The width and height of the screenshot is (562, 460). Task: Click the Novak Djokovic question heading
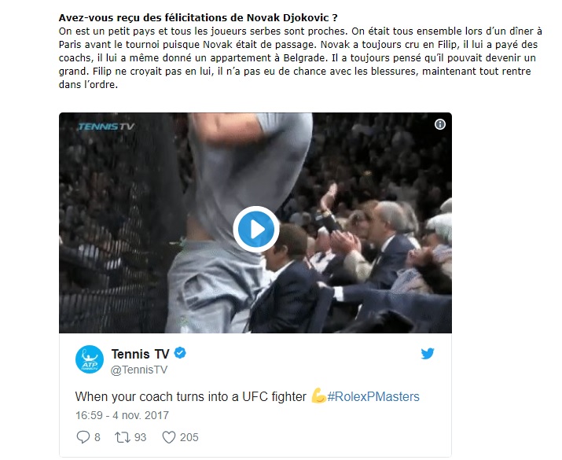(x=198, y=17)
